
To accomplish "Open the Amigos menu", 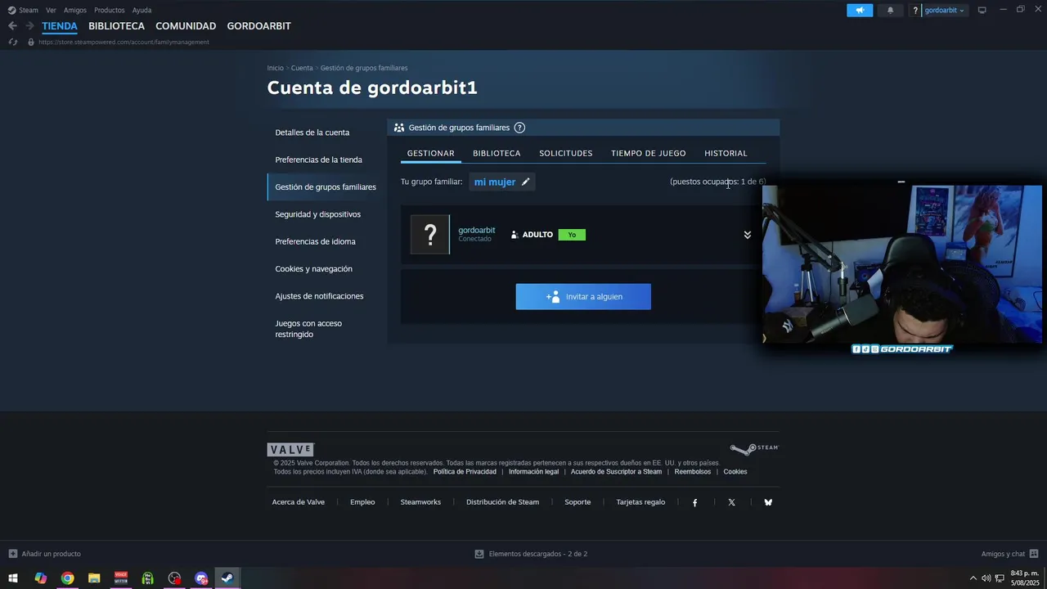I will pyautogui.click(x=75, y=11).
